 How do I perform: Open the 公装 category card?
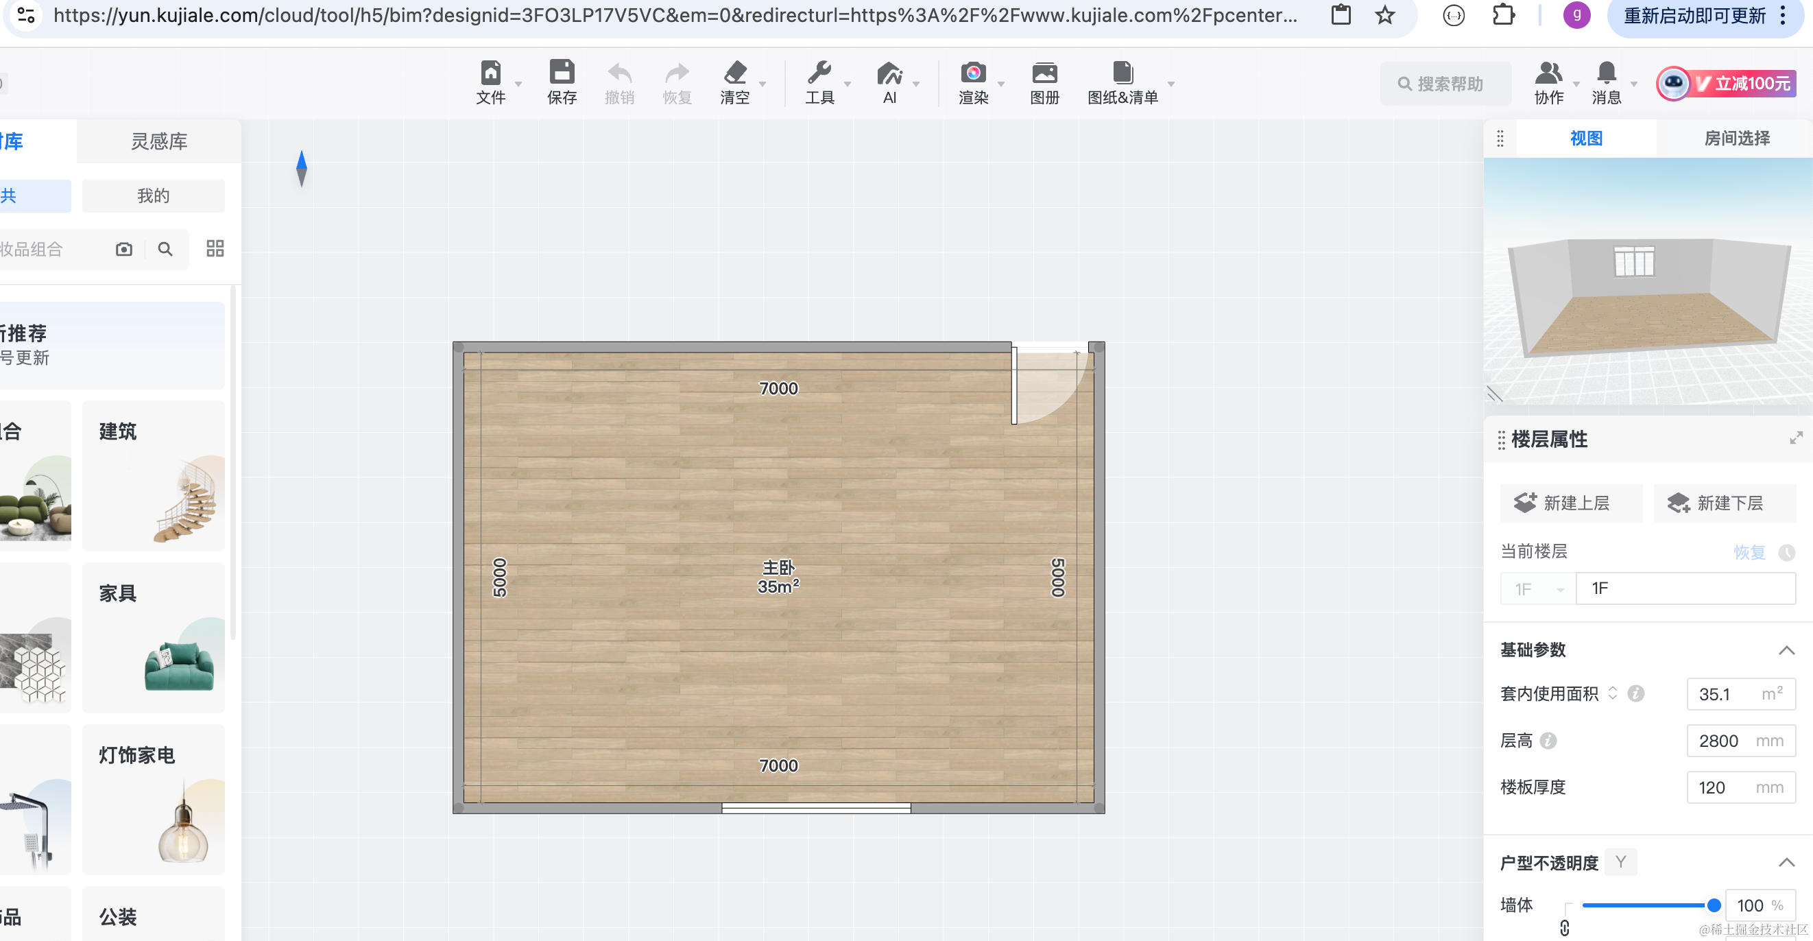pyautogui.click(x=154, y=914)
